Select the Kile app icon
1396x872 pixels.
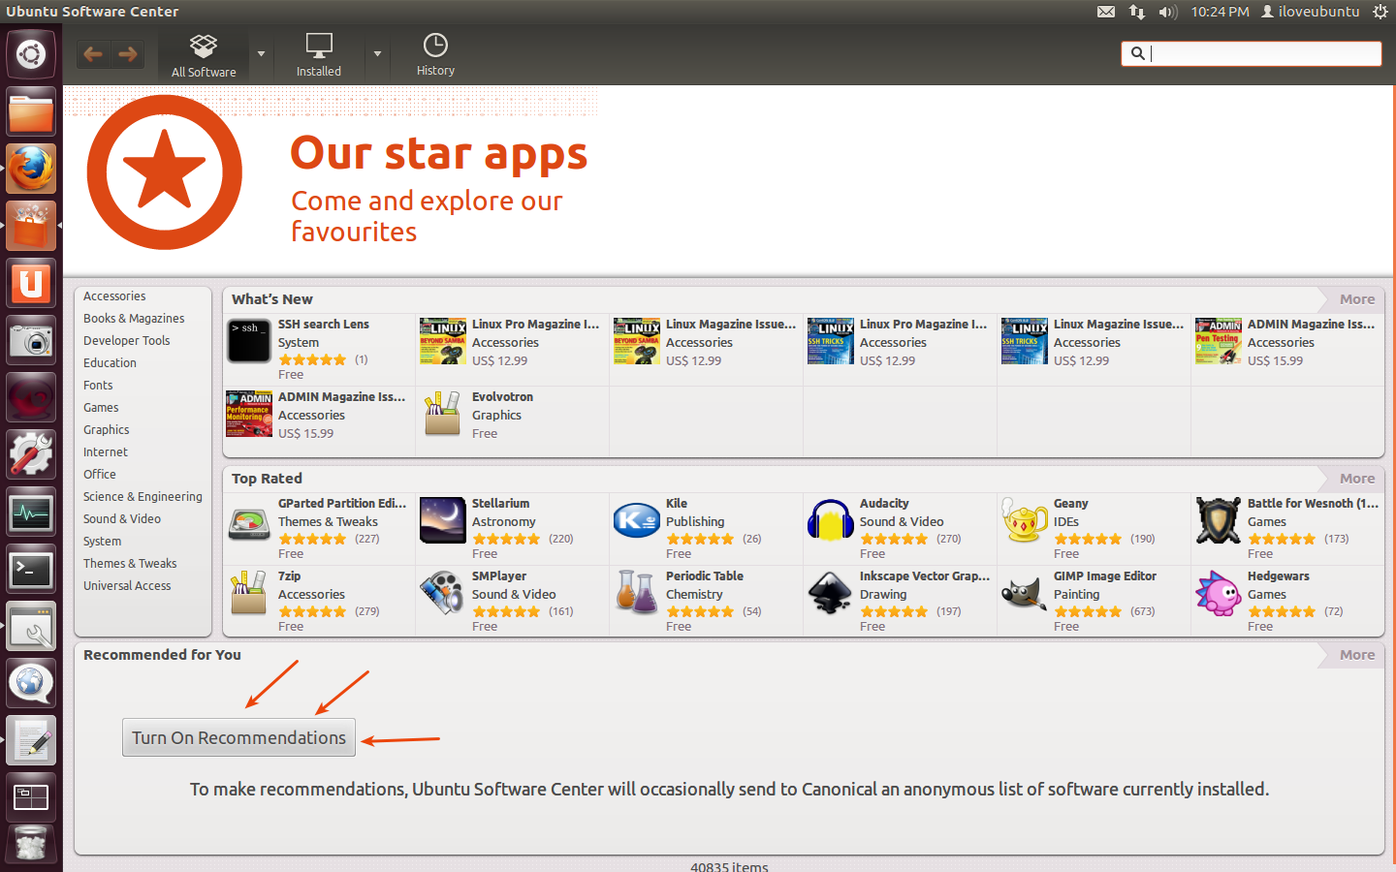637,521
